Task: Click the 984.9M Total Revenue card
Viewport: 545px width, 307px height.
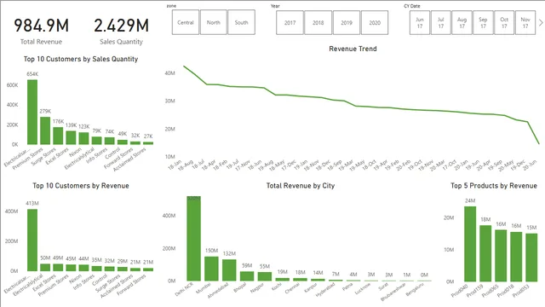Action: [41, 31]
